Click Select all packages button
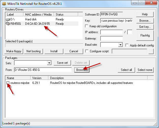Image resolution: width=159 pixels, height=128 pixels. click(x=126, y=70)
